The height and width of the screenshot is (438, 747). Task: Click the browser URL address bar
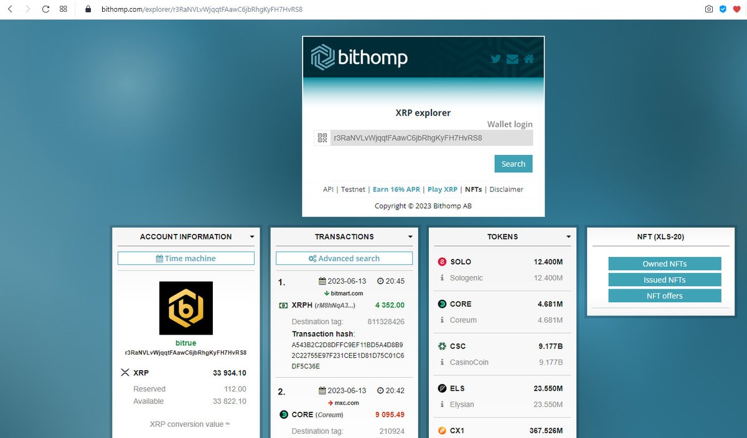click(202, 9)
